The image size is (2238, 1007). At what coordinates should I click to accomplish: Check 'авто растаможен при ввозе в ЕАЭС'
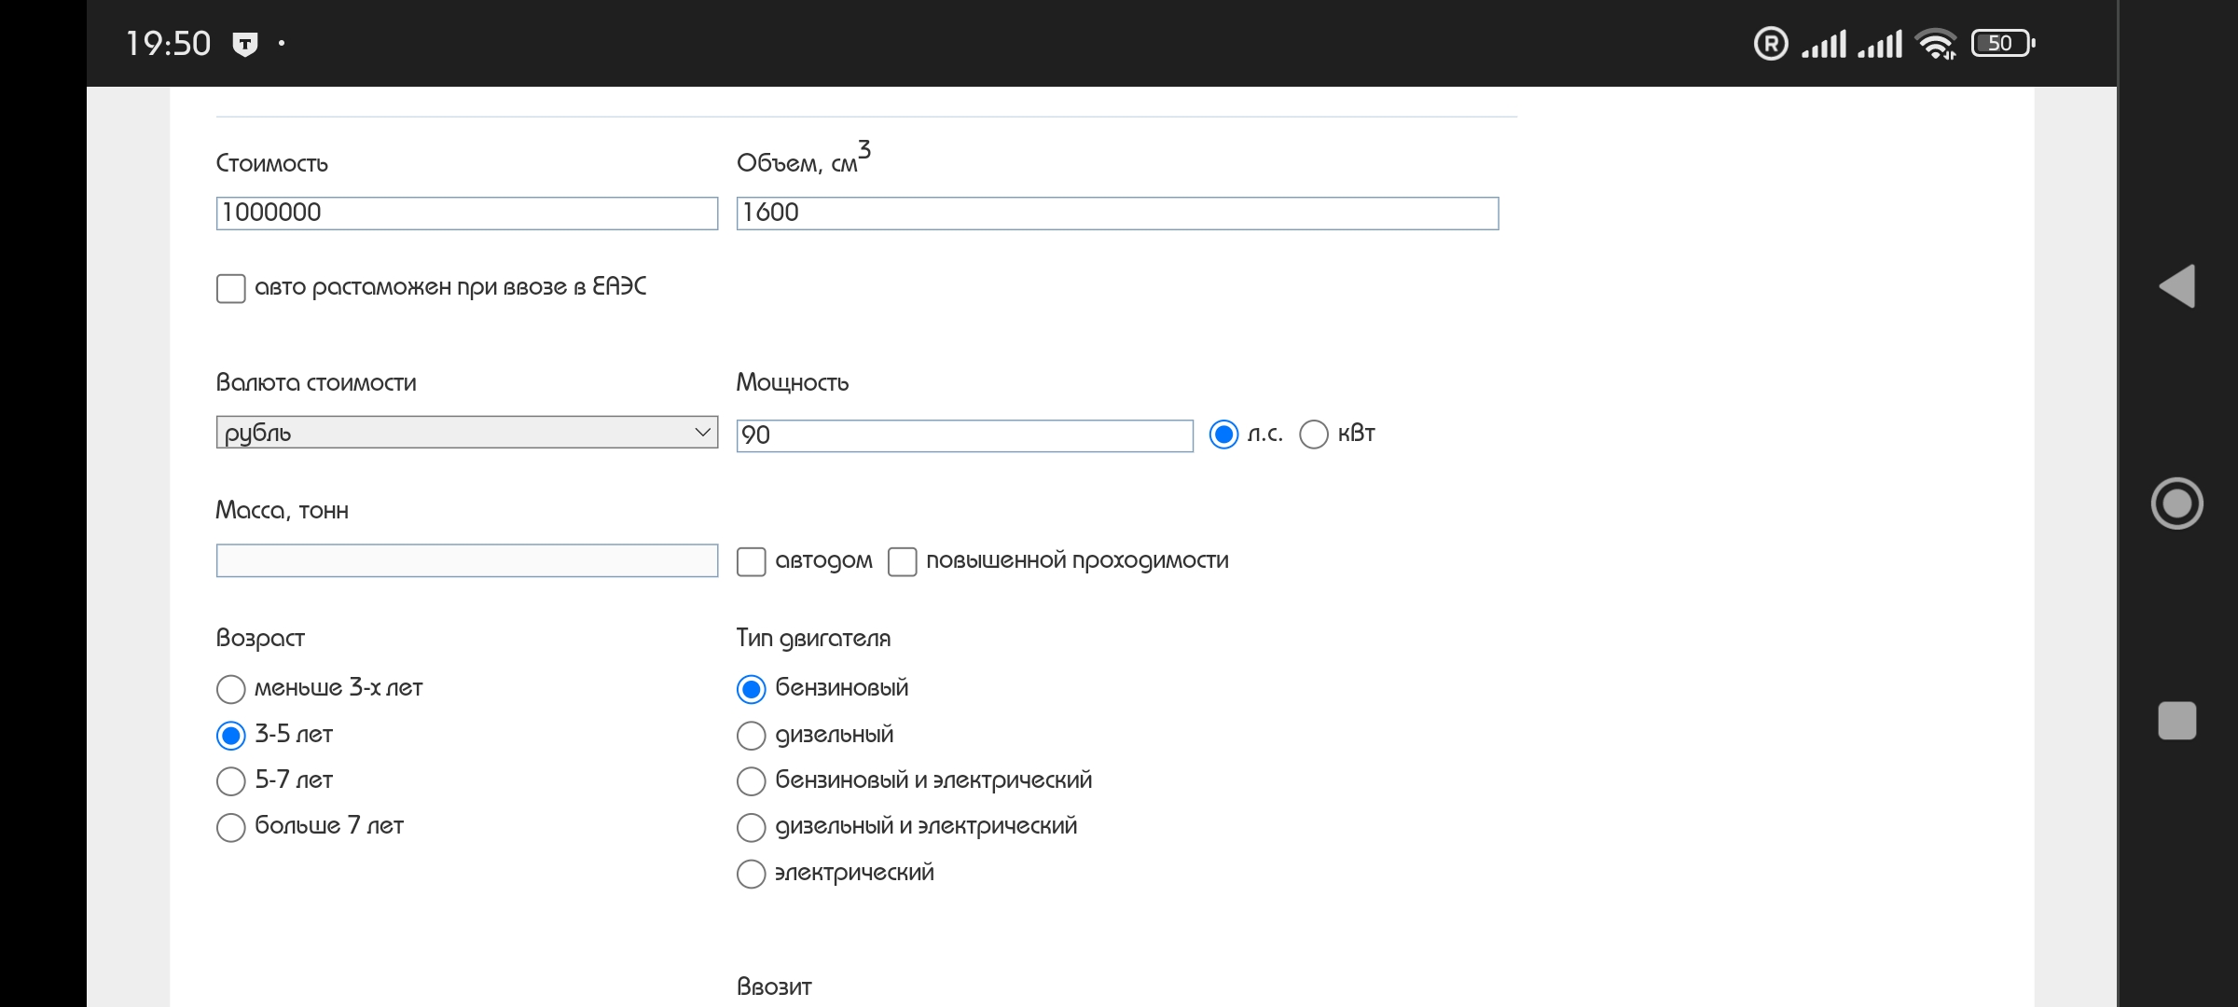tap(231, 288)
